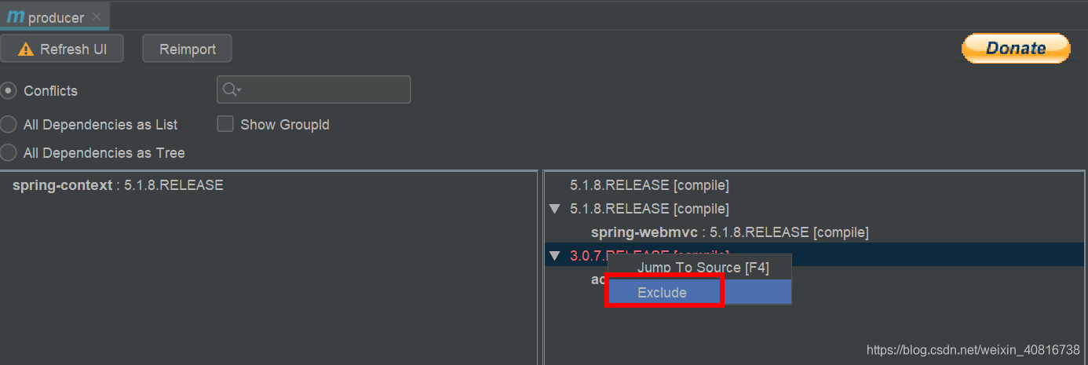Click the Maven m icon on producer tab
Viewport: 1088px width, 365px height.
pyautogui.click(x=16, y=17)
